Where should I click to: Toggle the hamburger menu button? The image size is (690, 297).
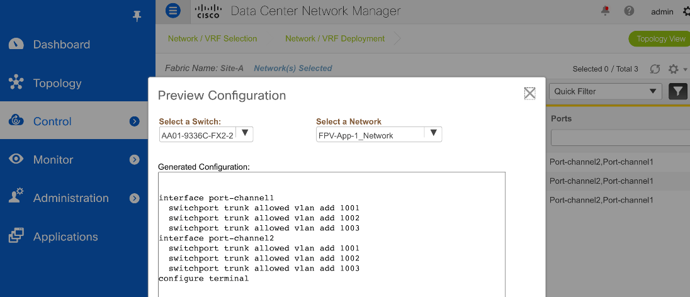[x=173, y=11]
